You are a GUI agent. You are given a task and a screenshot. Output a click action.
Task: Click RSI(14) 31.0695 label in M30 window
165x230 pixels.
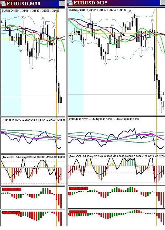[11, 120]
